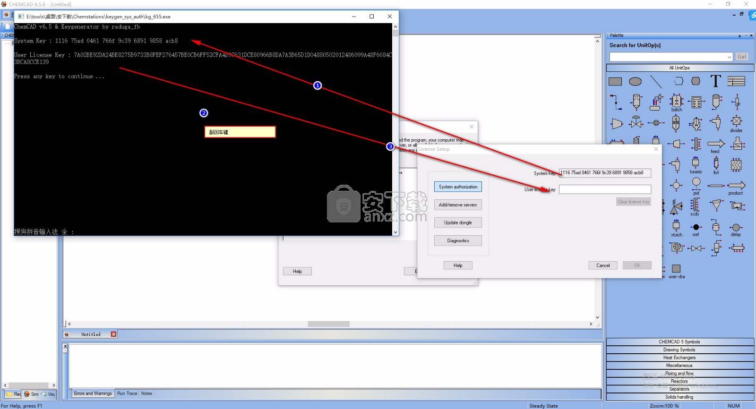This screenshot has height=409, width=756.
Task: Expand Piping and flow palette group
Action: click(x=680, y=373)
